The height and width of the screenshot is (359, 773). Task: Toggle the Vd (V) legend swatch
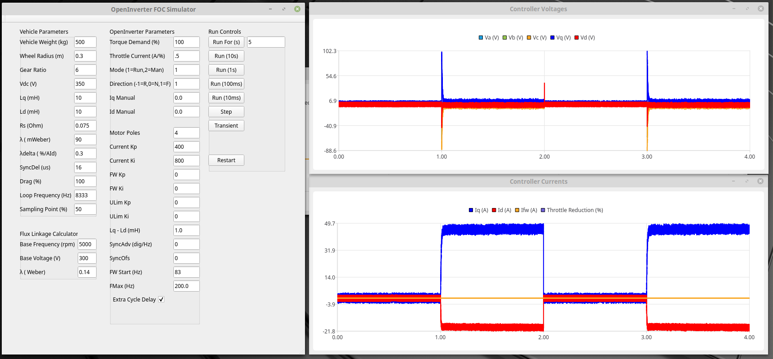(577, 38)
